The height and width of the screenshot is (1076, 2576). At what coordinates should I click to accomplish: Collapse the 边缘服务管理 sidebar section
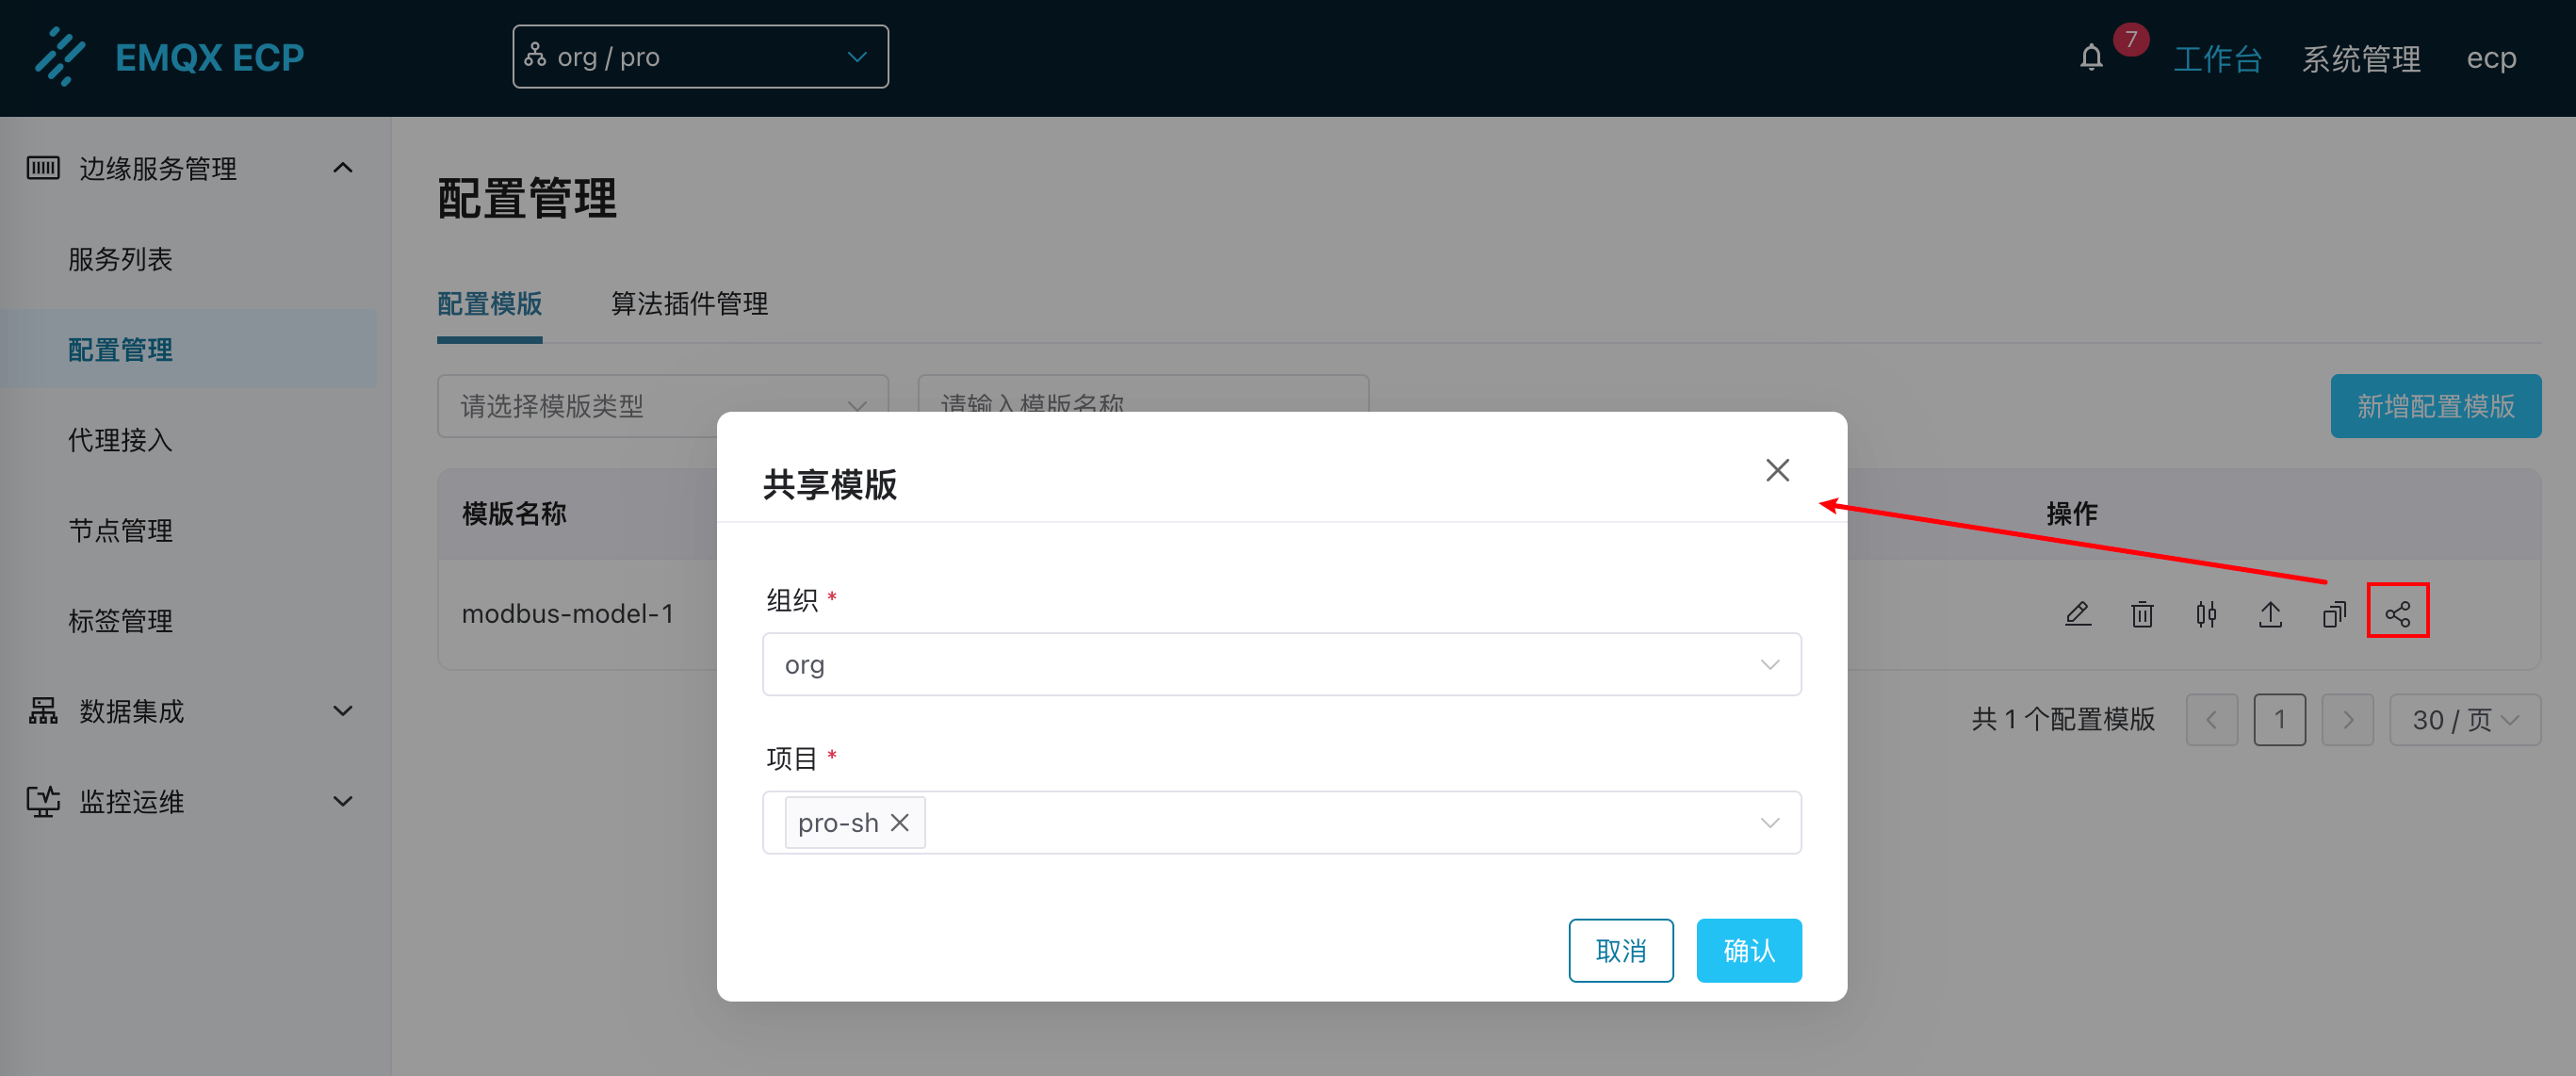[x=190, y=168]
